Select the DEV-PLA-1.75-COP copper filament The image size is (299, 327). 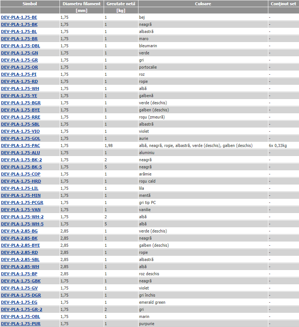point(21,174)
